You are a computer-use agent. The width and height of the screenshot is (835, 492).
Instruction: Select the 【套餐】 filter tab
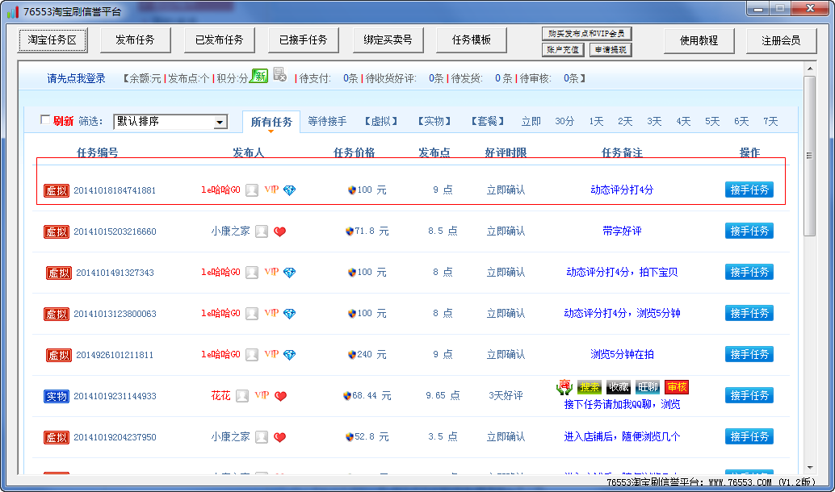486,120
